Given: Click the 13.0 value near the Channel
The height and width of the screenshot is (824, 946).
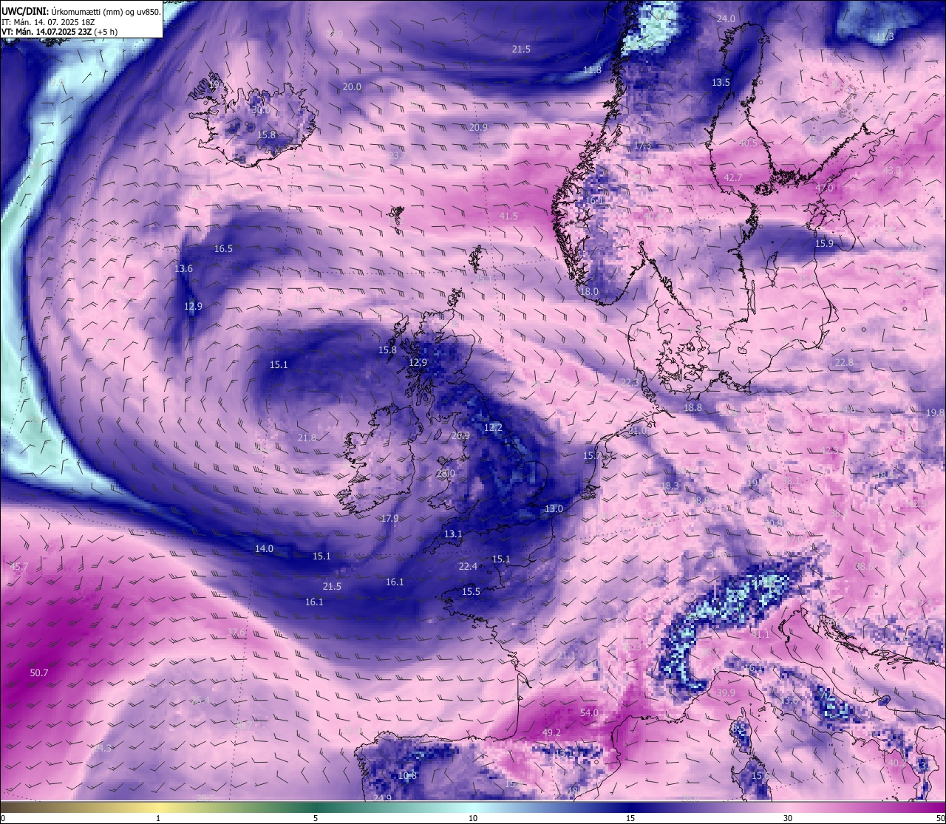Looking at the screenshot, I should [554, 508].
